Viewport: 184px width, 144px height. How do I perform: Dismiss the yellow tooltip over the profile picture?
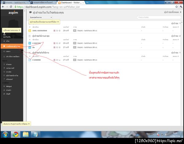(x=19, y=30)
